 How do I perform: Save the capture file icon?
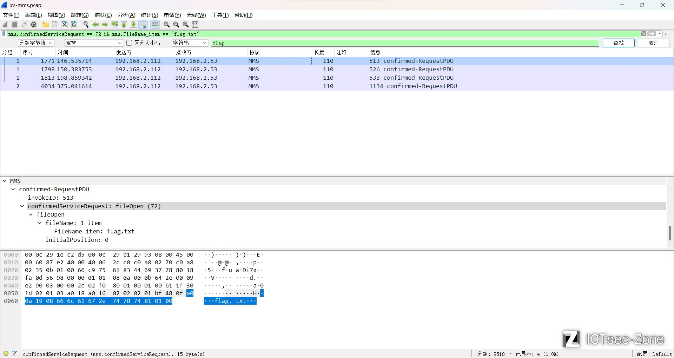pyautogui.click(x=55, y=25)
